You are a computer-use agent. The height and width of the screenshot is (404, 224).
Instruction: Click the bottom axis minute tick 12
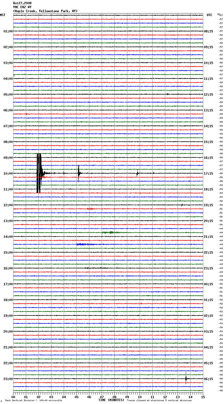pos(165,397)
